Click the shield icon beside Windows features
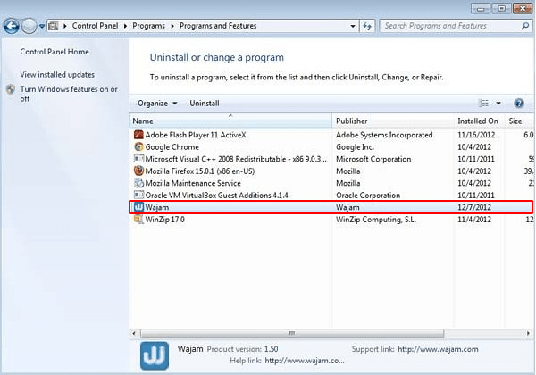This screenshot has width=536, height=375. coord(11,89)
